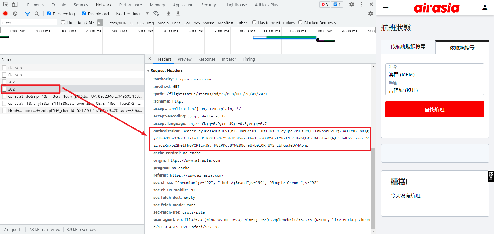Viewport: 494px width, 234px height.
Task: Open departure field 澳門 (MFM)
Action: coord(434,71)
